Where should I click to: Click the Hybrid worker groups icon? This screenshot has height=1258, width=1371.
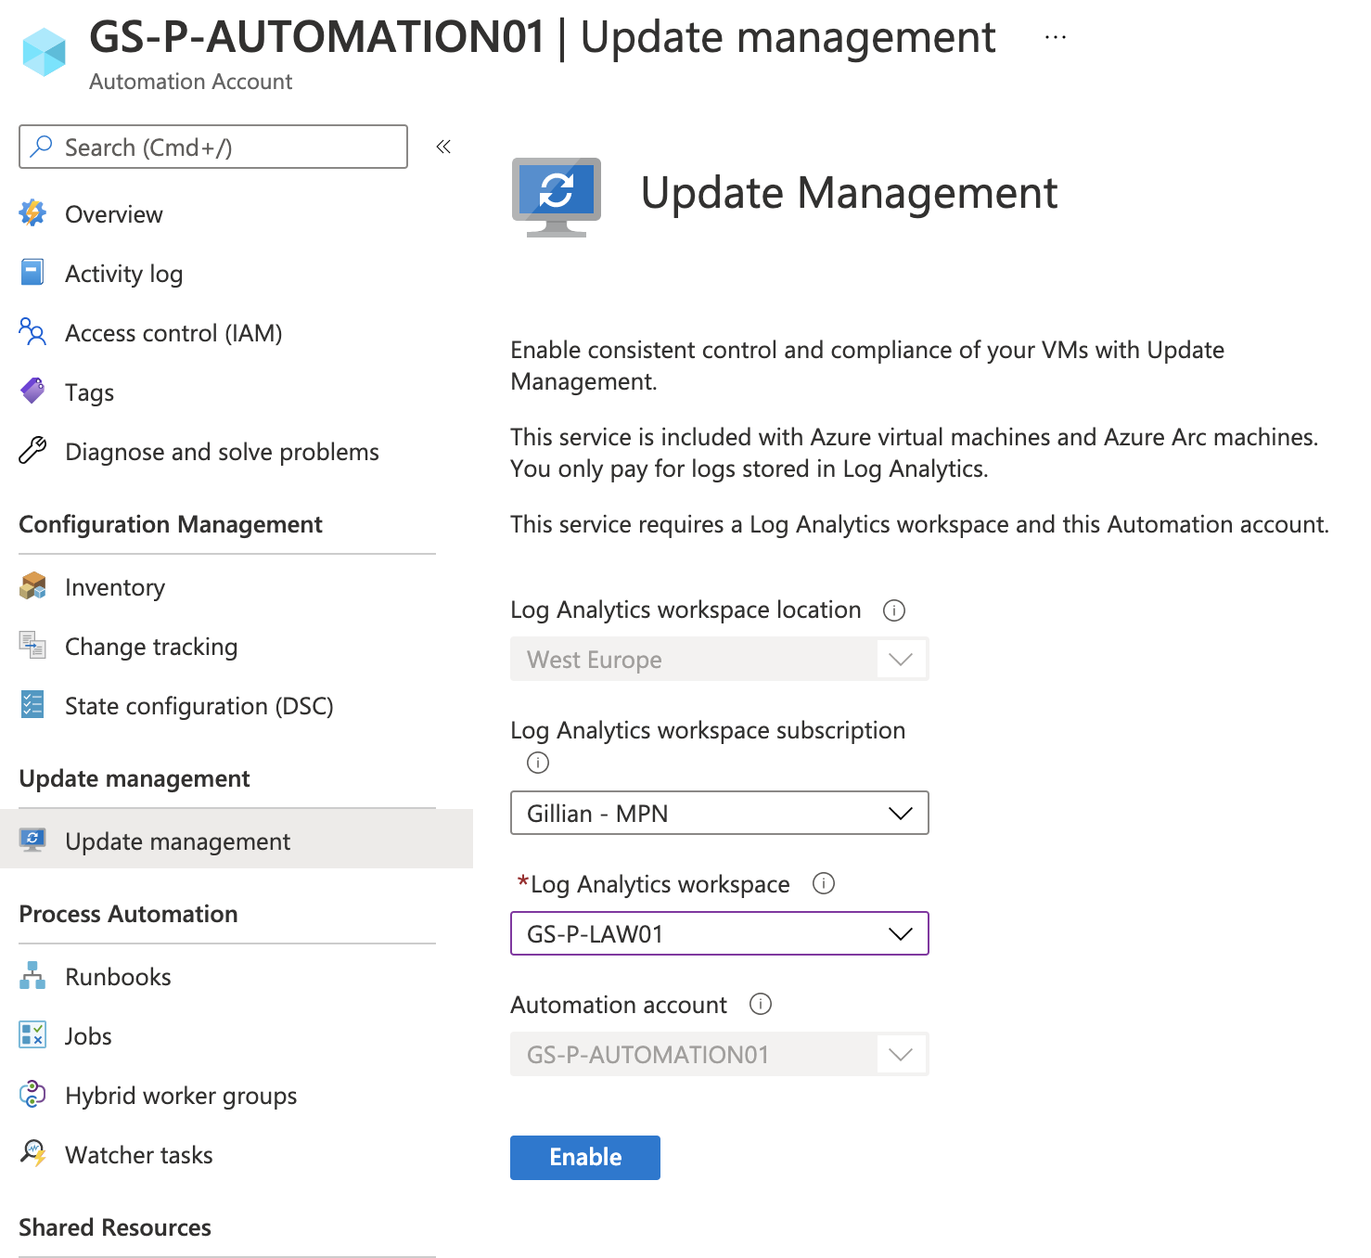point(32,1095)
